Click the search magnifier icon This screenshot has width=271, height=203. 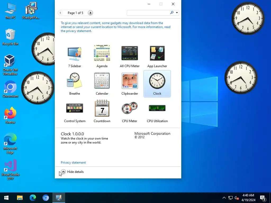[172, 12]
